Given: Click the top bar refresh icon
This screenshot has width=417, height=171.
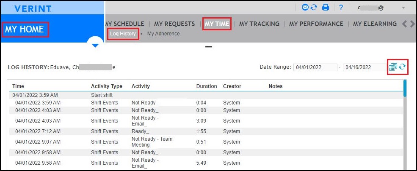Looking at the screenshot, I should pyautogui.click(x=314, y=8).
